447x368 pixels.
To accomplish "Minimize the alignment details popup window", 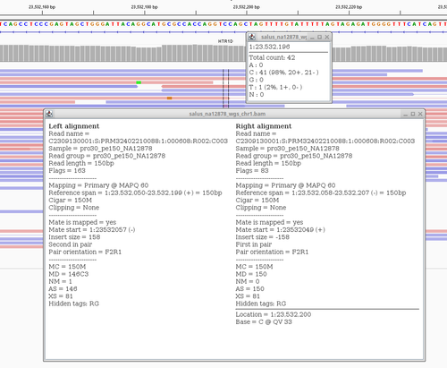I will [x=405, y=115].
